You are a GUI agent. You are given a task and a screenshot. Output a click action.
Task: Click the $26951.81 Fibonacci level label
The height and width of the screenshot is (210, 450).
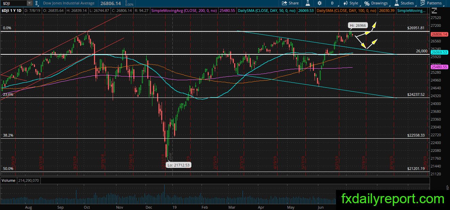coord(416,28)
